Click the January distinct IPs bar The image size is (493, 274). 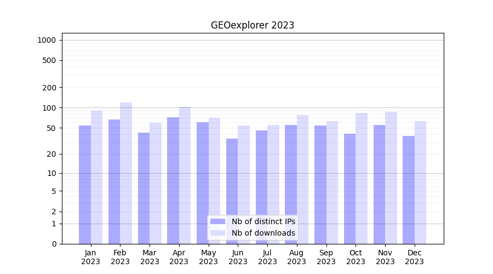85,184
